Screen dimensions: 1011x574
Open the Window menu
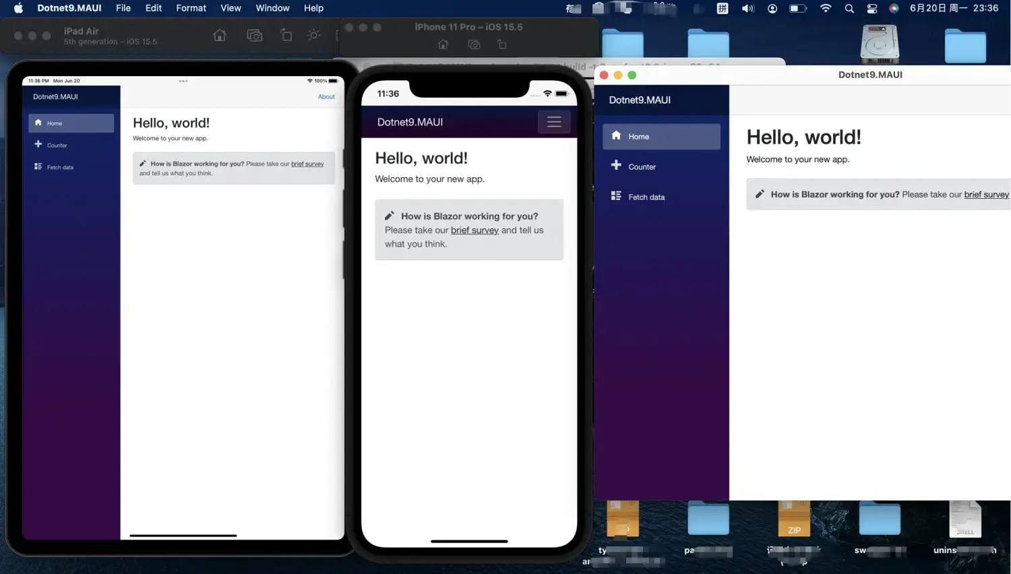(272, 8)
